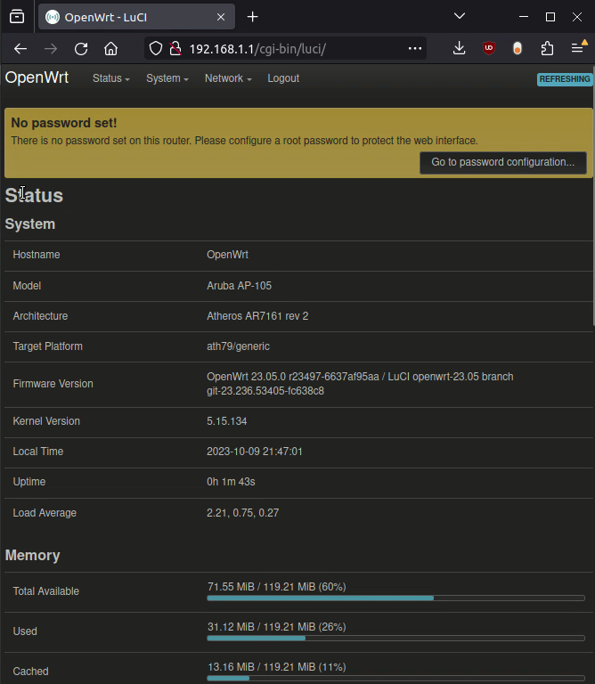The width and height of the screenshot is (595, 684).
Task: Click the firmware version text OpenWrt 23.05.0
Action: click(x=360, y=384)
